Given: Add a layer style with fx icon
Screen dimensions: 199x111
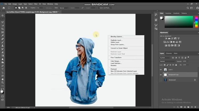Looking at the screenshot, I should pos(178,107).
